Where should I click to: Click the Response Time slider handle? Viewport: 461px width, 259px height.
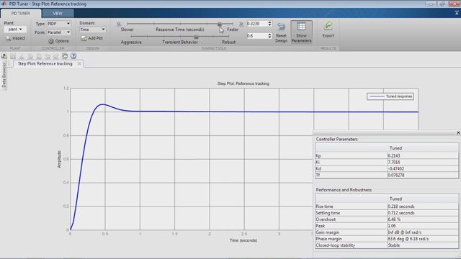pyautogui.click(x=220, y=24)
